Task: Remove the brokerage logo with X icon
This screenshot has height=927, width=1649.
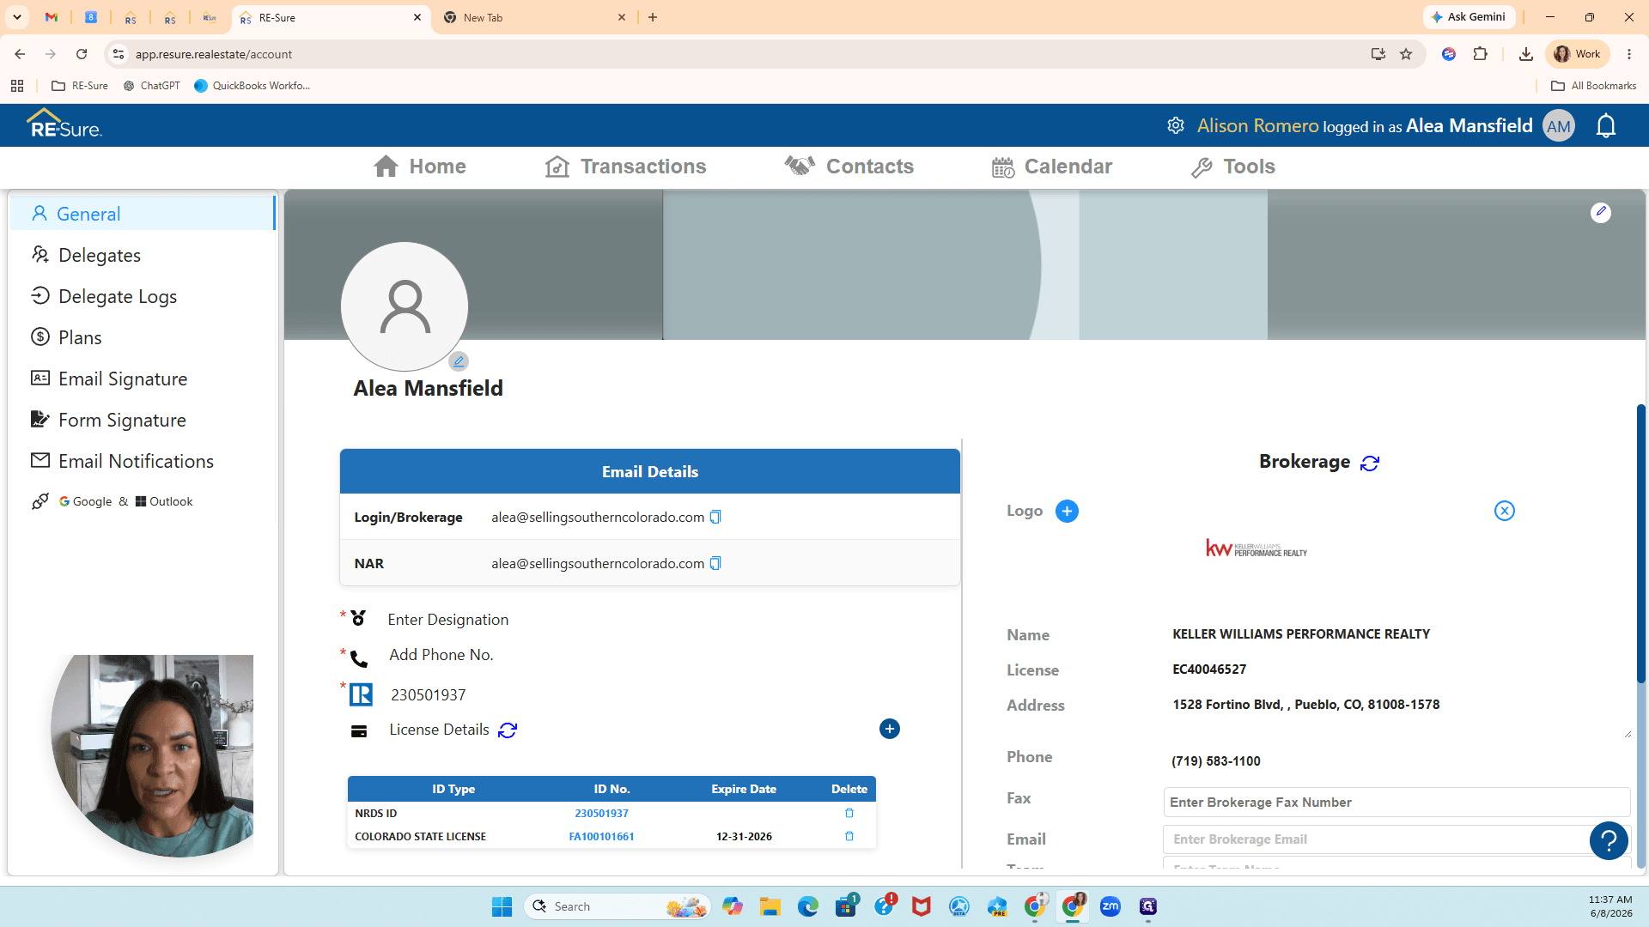Action: [1505, 511]
